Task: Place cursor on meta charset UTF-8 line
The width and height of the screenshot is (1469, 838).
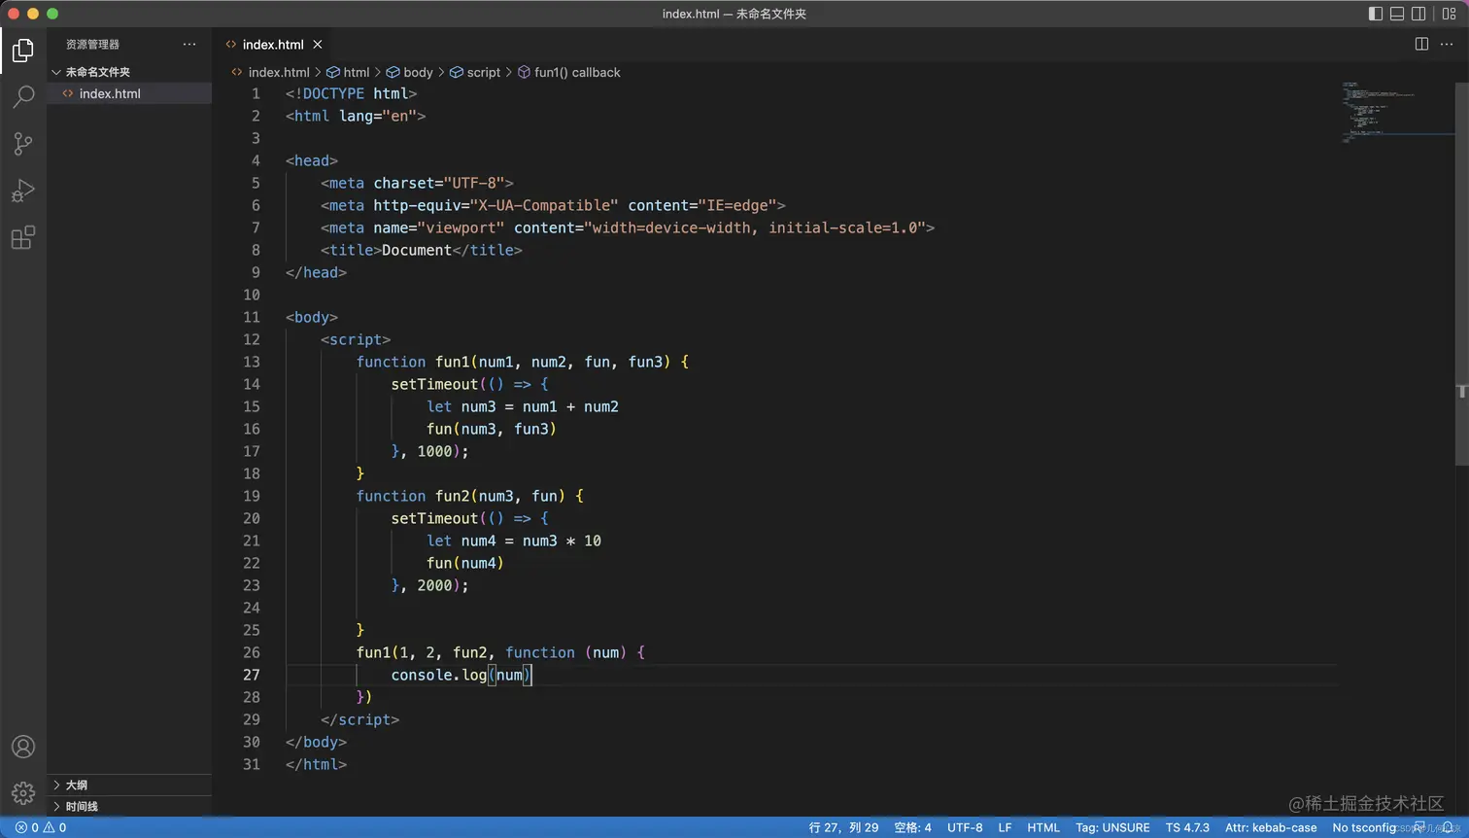Action: pyautogui.click(x=417, y=183)
